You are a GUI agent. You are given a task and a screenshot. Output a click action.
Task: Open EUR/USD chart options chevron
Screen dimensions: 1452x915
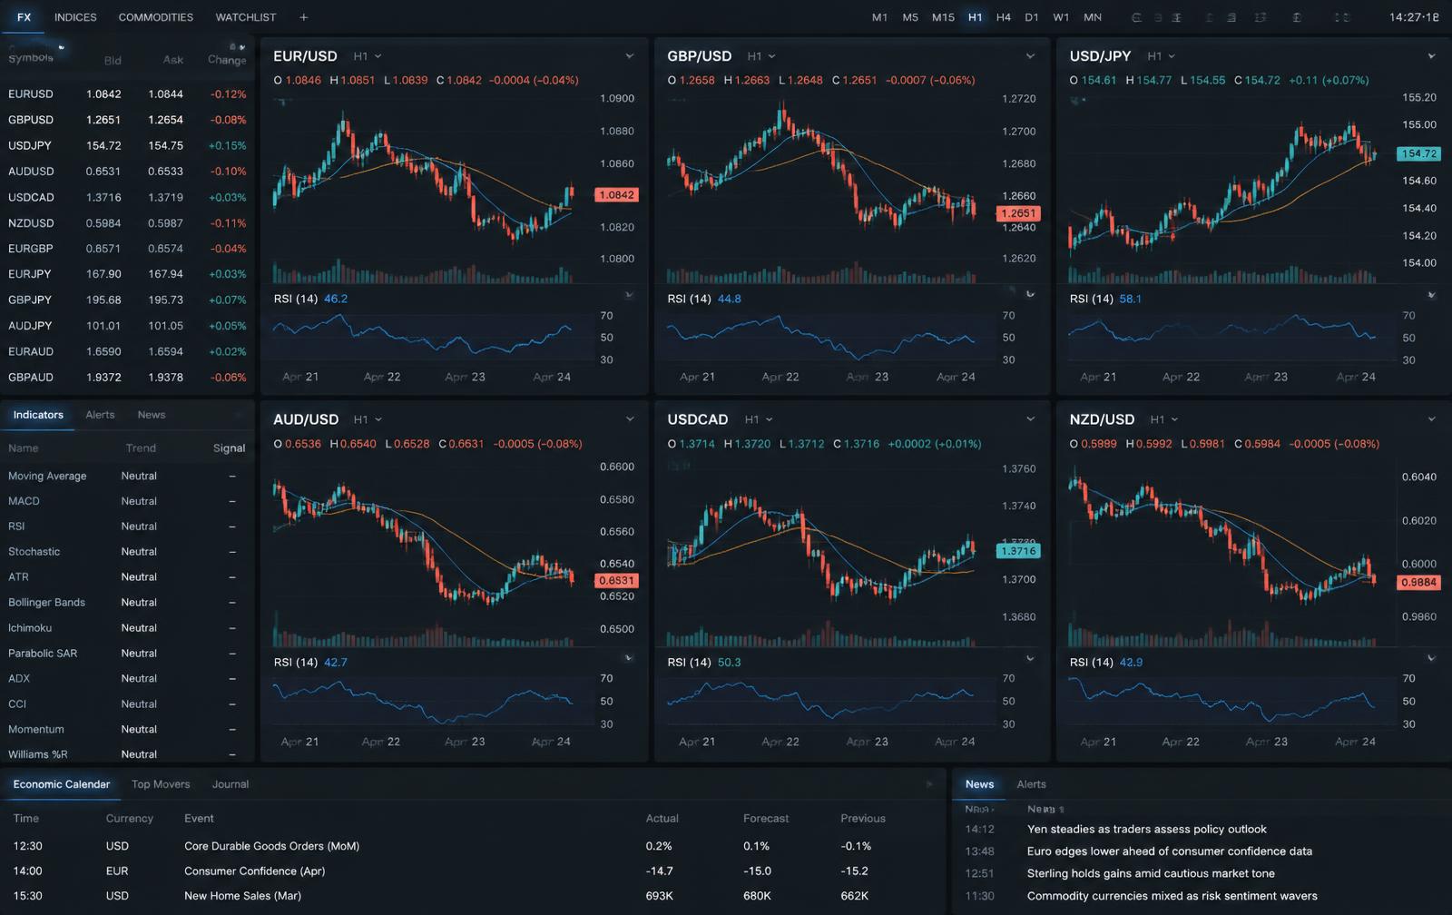coord(629,56)
